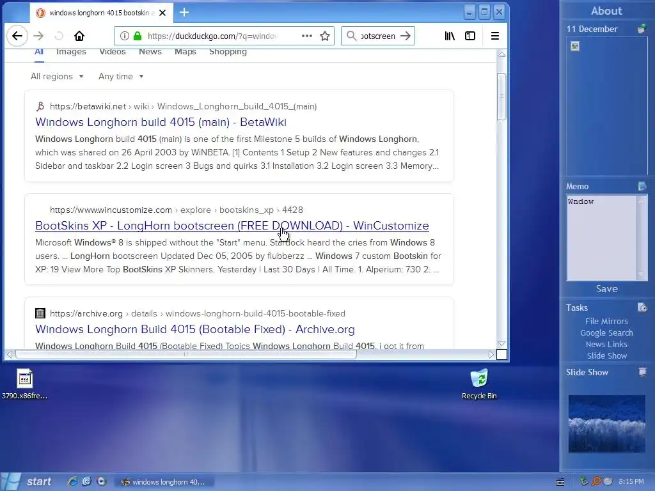Click inside the browser search text field

pos(378,36)
